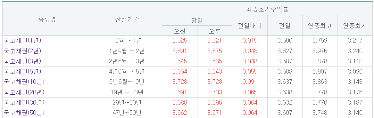The width and height of the screenshot is (374, 118).
Task: Click the 전일 header cell
Action: click(x=285, y=26)
